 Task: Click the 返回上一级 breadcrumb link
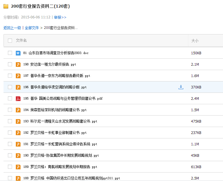coord(12,28)
